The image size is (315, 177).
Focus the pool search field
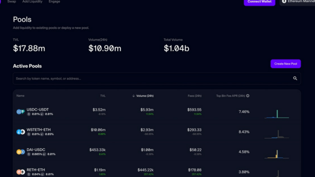tap(157, 79)
